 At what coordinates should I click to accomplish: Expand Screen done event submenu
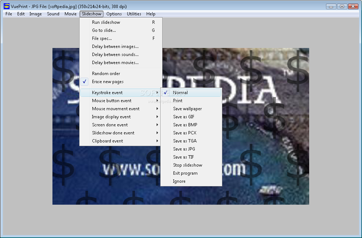click(121, 125)
